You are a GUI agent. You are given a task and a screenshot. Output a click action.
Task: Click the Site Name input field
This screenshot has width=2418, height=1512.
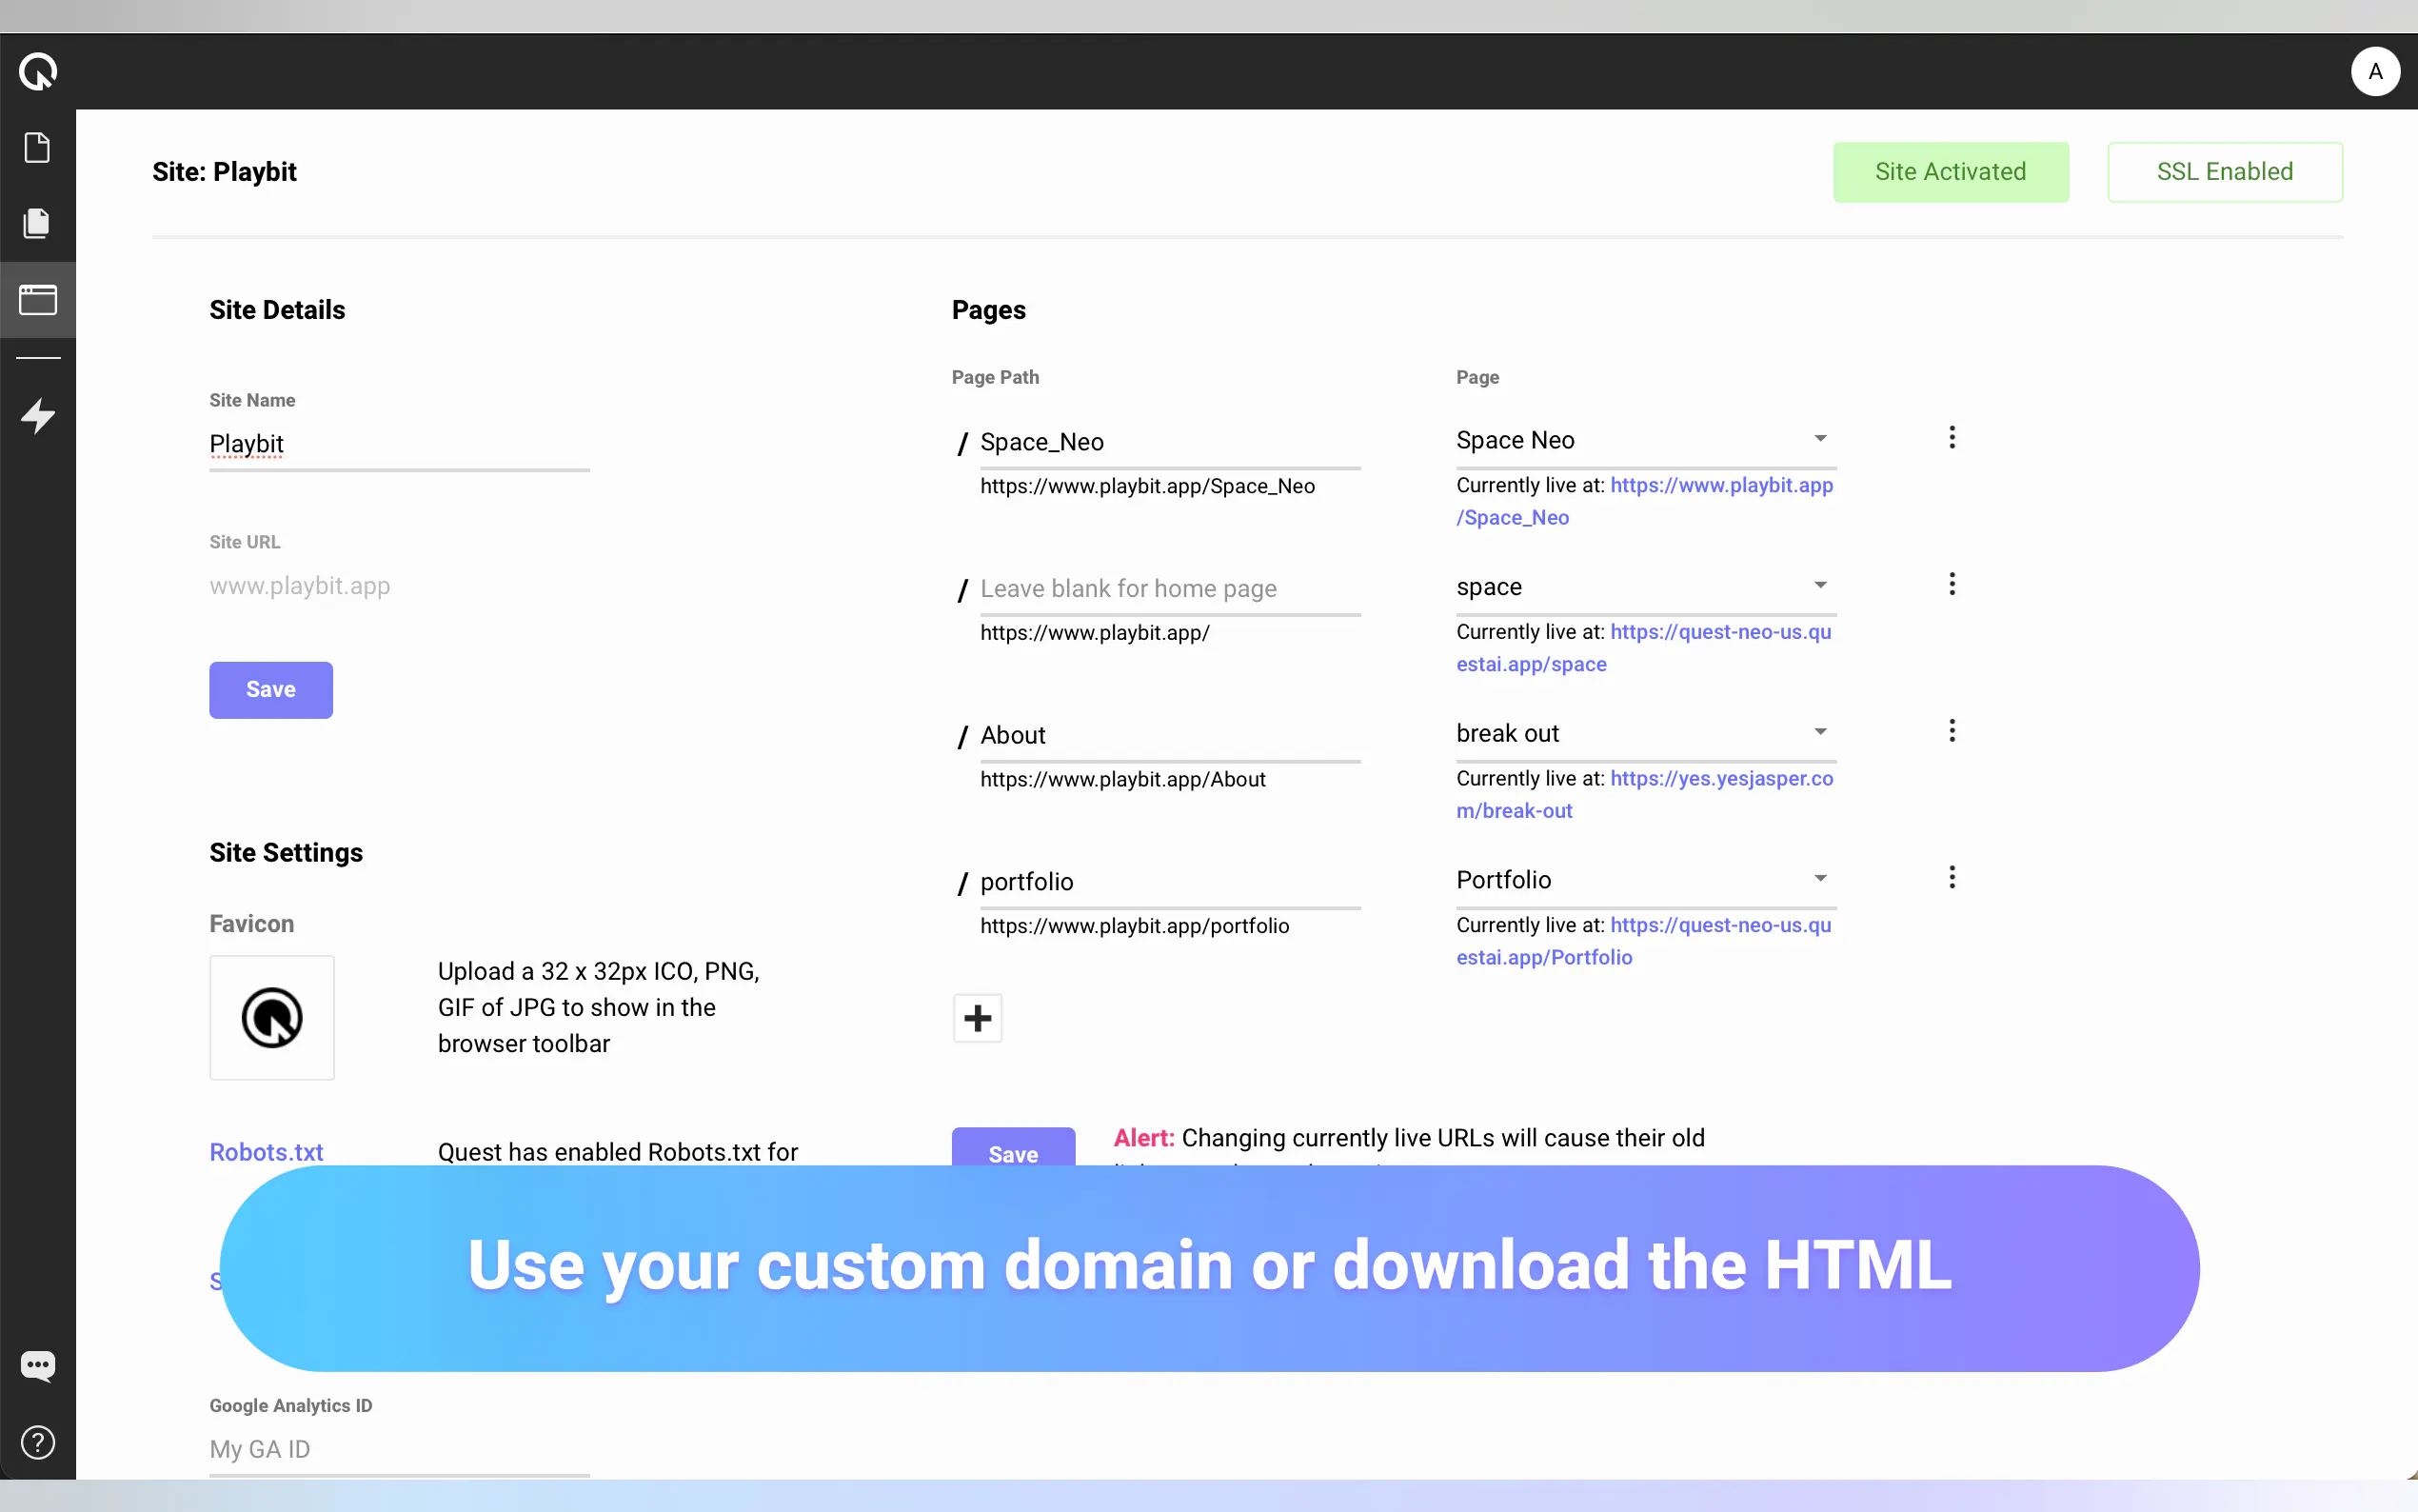click(398, 444)
